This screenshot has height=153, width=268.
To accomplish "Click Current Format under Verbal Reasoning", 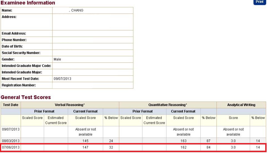I will click(85, 112).
